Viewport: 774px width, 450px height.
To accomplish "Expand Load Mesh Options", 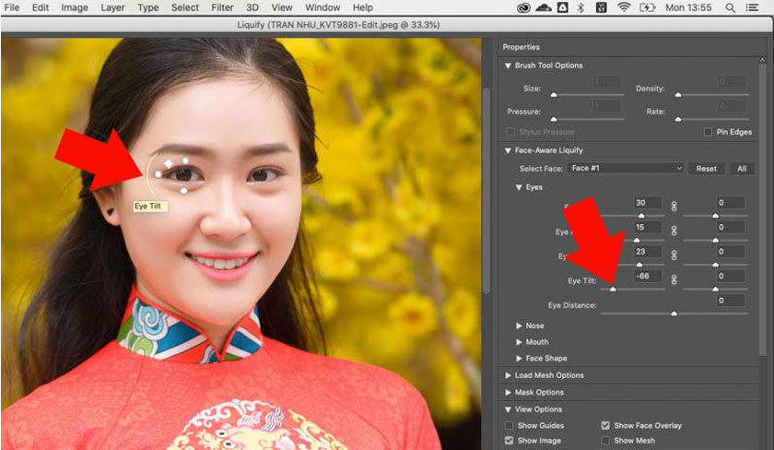I will coord(508,375).
